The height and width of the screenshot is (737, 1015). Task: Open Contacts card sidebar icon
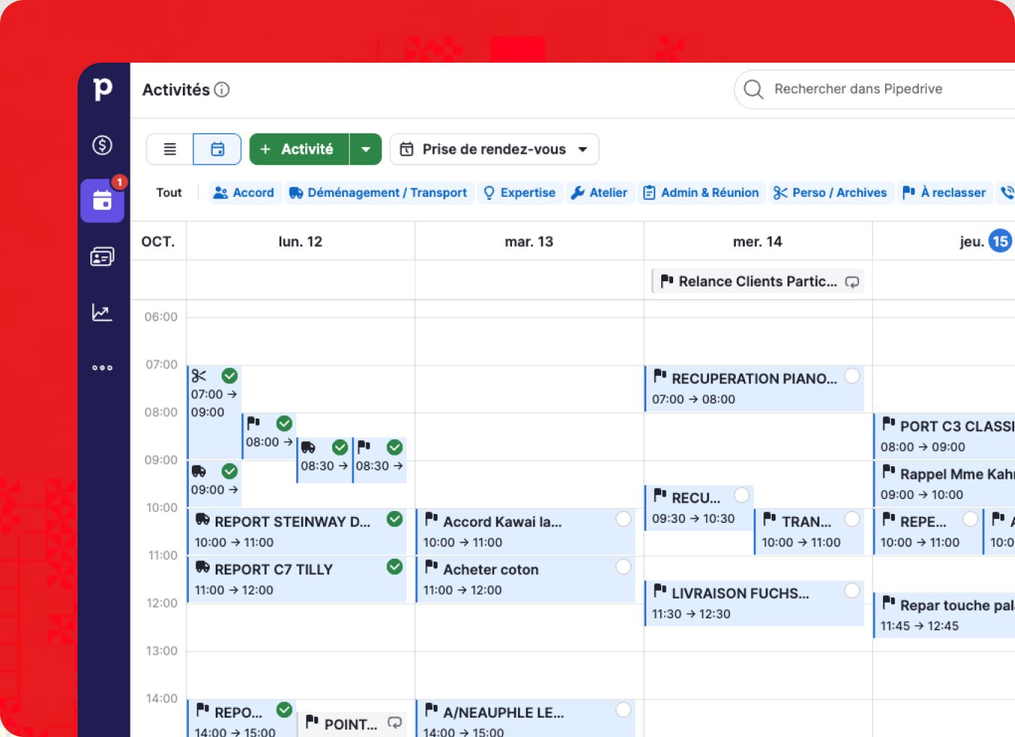click(102, 257)
